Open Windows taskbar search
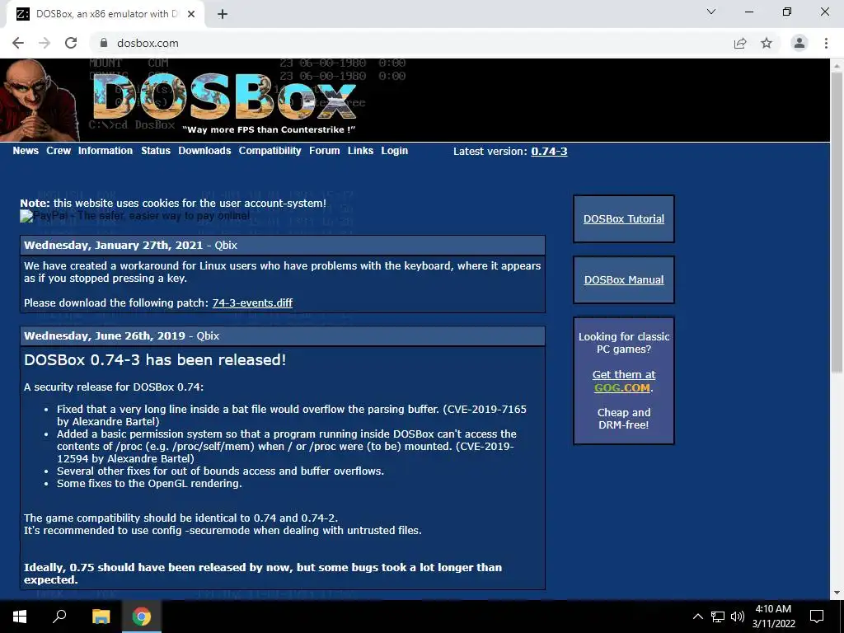 [59, 617]
